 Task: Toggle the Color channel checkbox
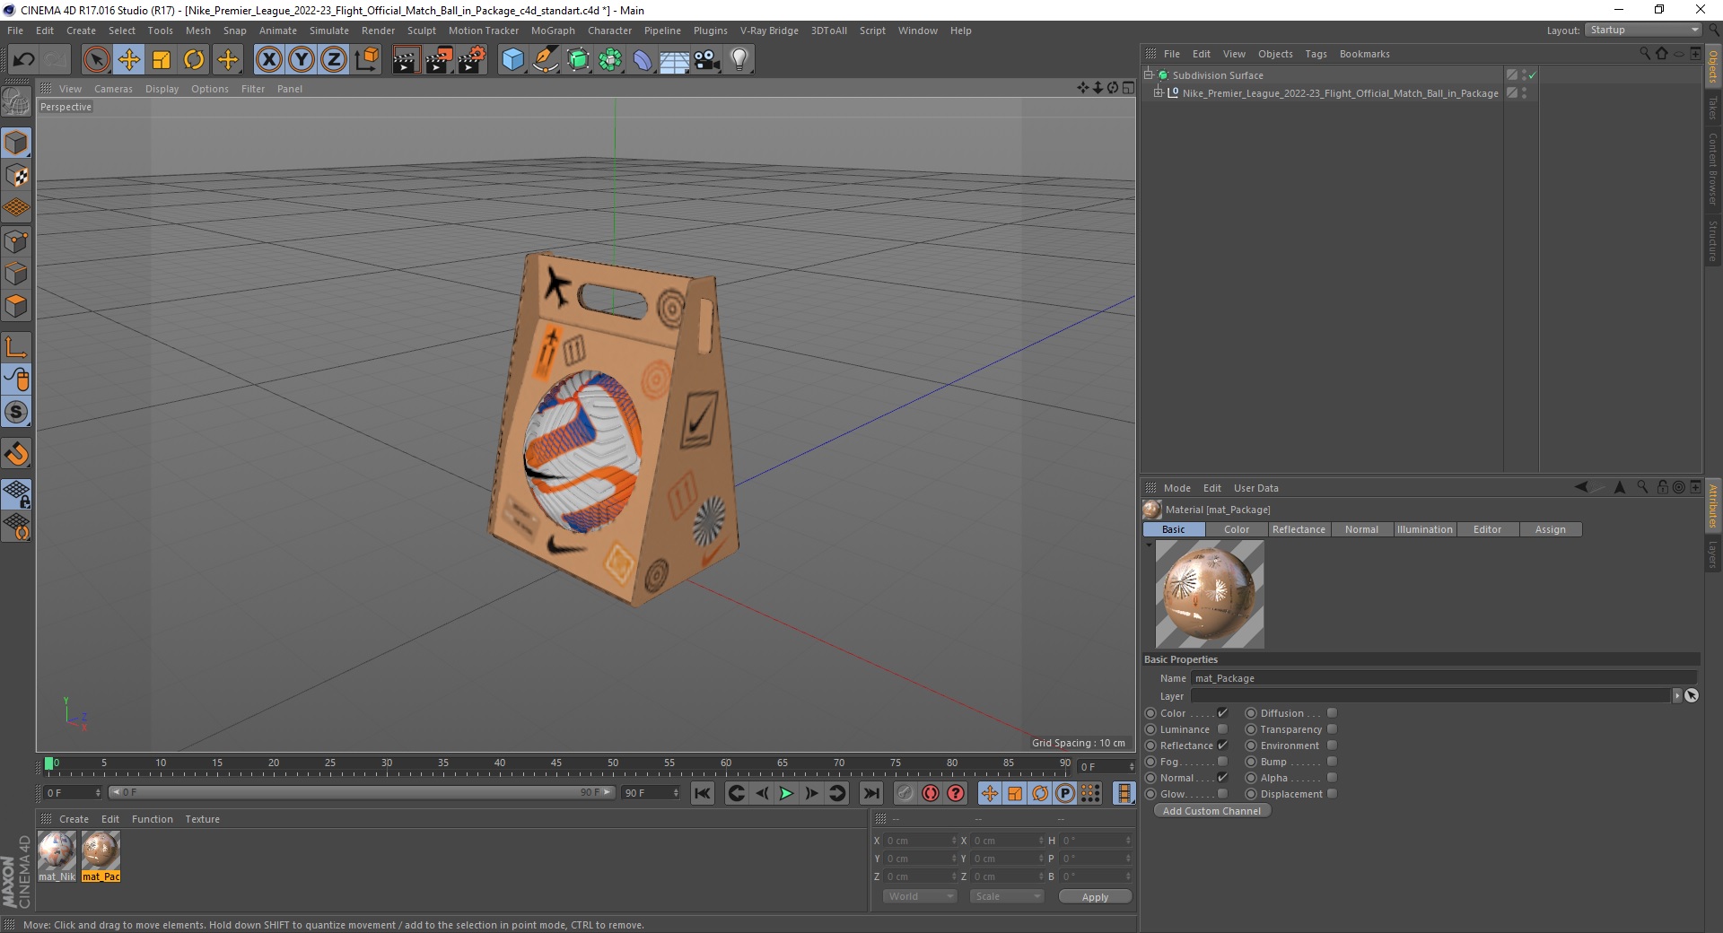tap(1222, 713)
